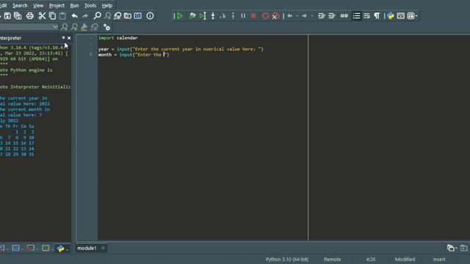470x264 pixels.
Task: Open the About info icon
Action: click(x=150, y=16)
